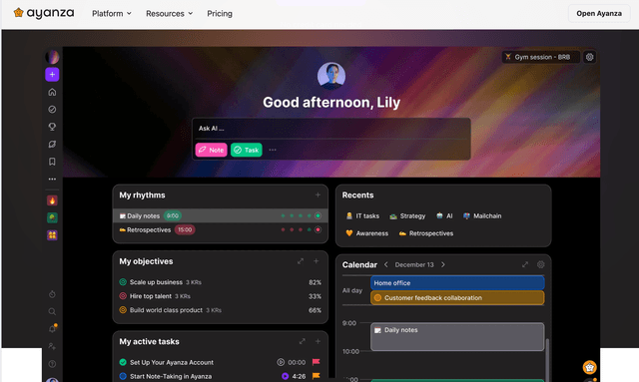The height and width of the screenshot is (382, 639).
Task: Start timer for Set Up Your Ayanza Account
Action: click(x=281, y=362)
